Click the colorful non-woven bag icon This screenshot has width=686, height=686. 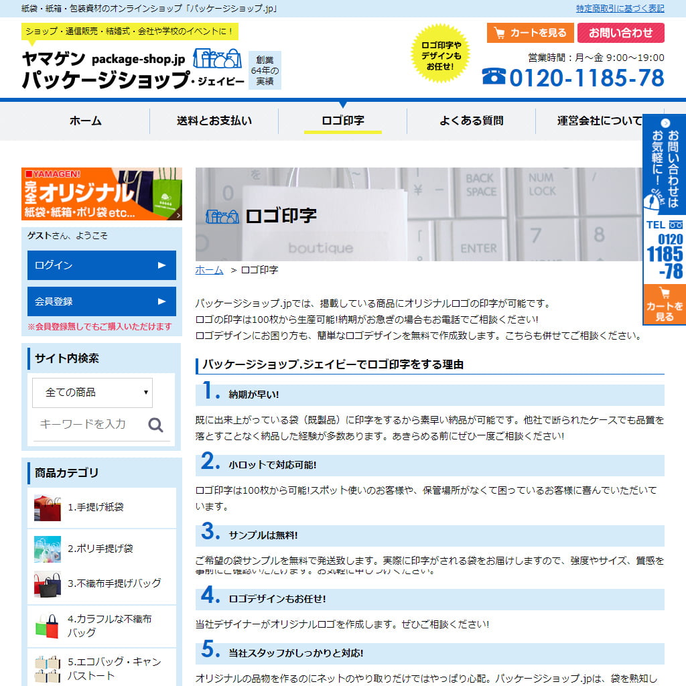click(x=48, y=626)
